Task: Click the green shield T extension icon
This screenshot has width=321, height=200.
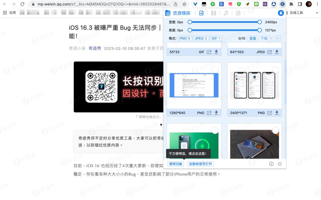Action: [239, 4]
